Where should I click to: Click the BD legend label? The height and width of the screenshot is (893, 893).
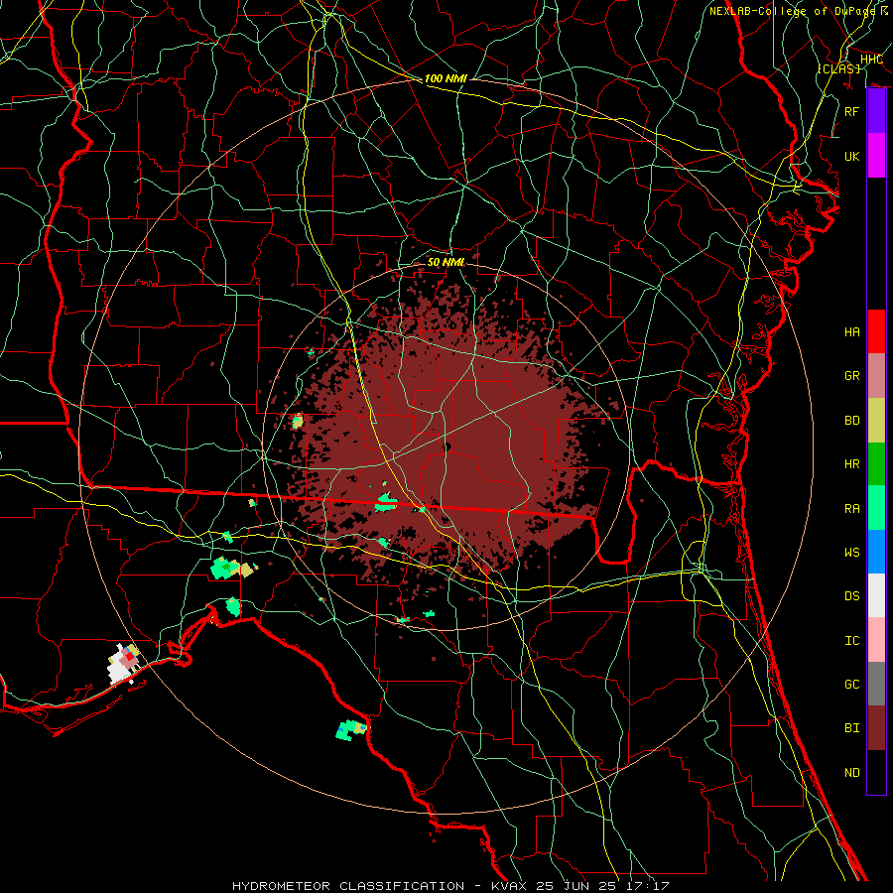[x=852, y=421]
